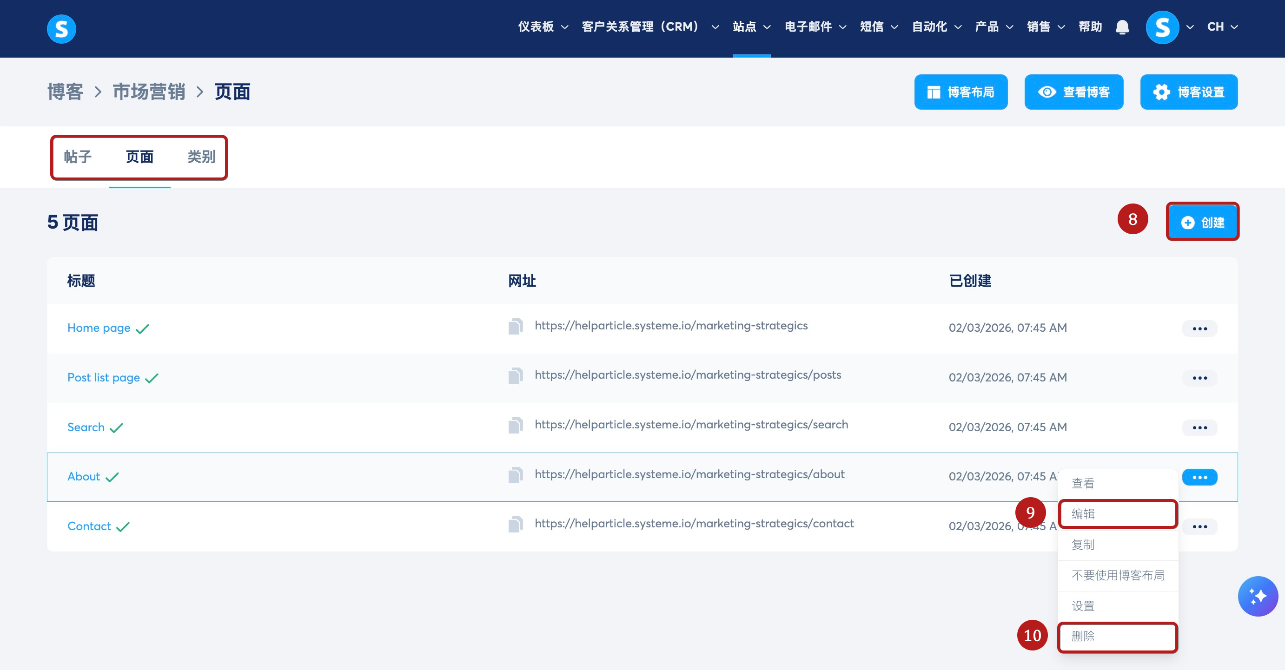The image size is (1285, 670).
Task: Copy the Search page URL with copy icon
Action: (515, 425)
